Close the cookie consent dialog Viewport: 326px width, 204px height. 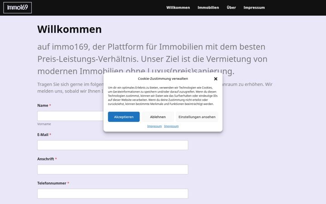tap(216, 79)
